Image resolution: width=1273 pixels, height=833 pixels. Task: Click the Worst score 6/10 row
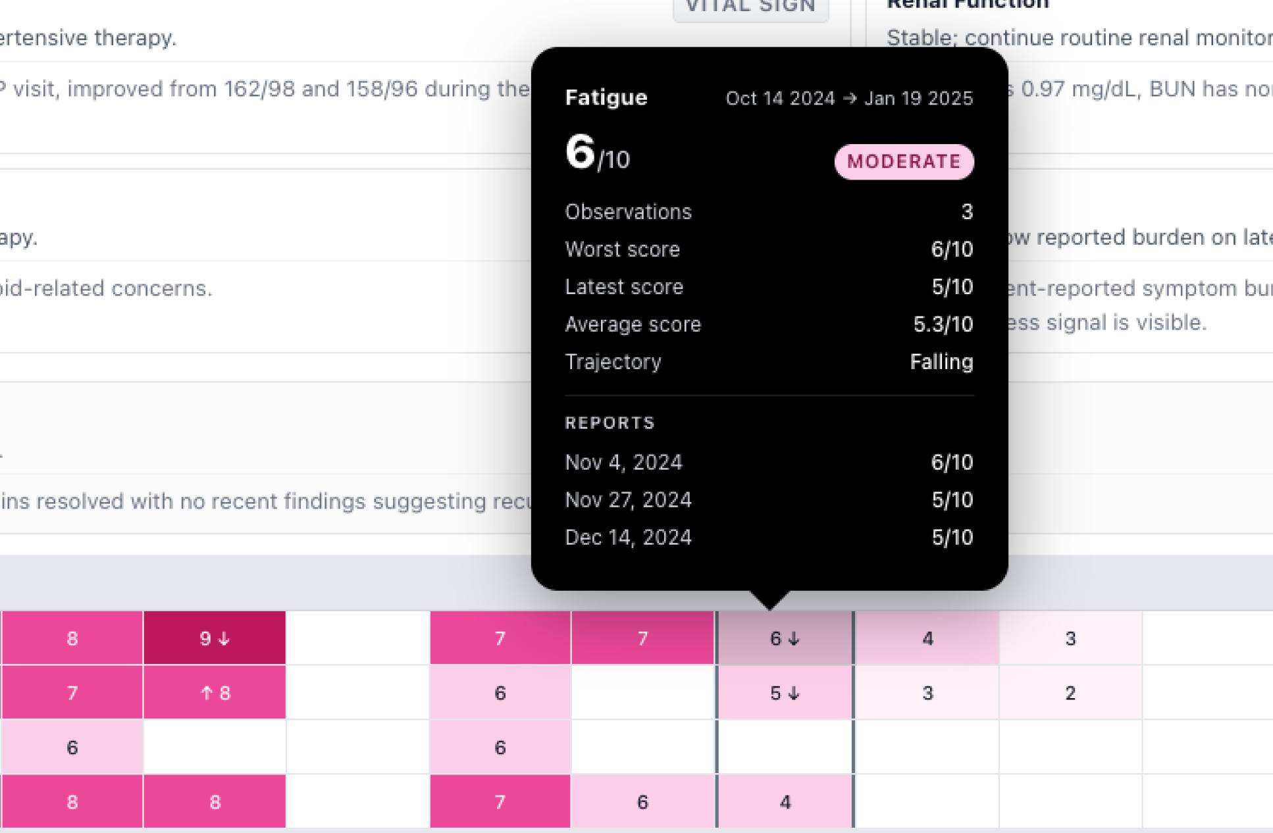click(x=769, y=249)
